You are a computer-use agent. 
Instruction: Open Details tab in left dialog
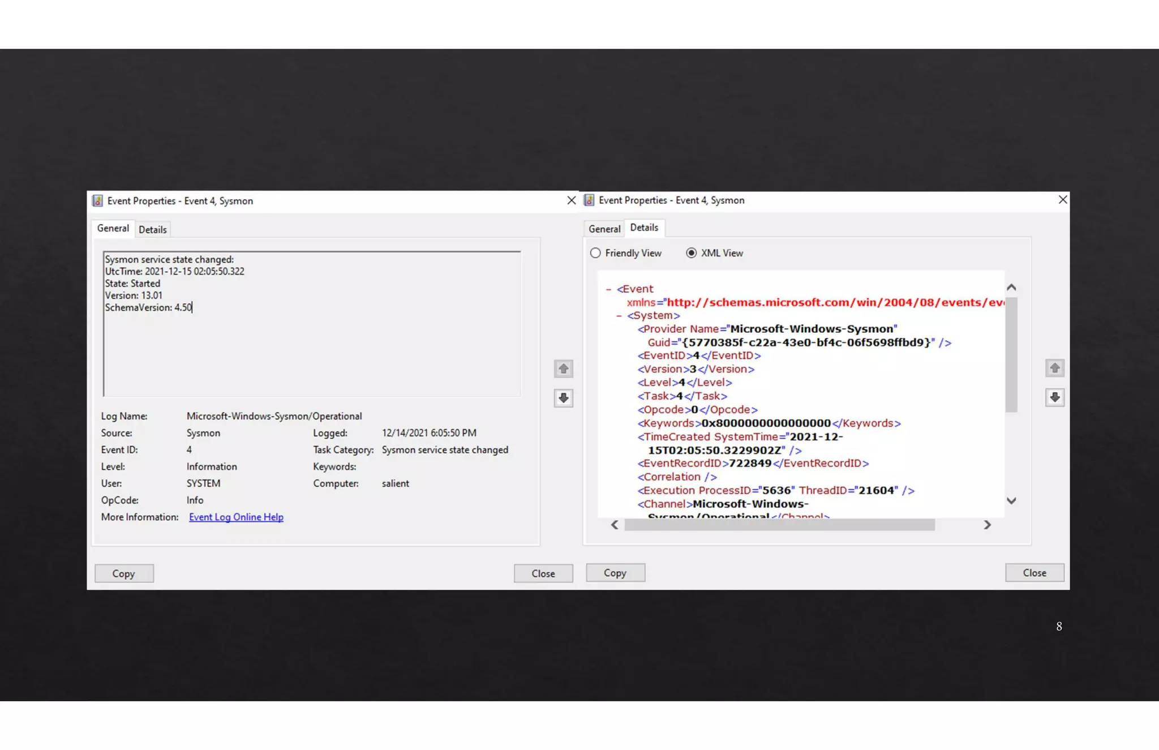tap(152, 230)
